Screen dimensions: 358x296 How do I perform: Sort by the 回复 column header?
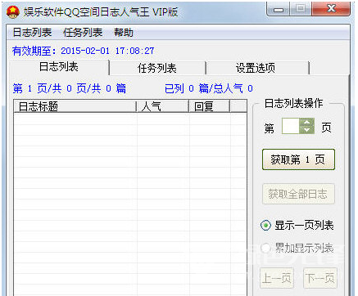click(210, 106)
